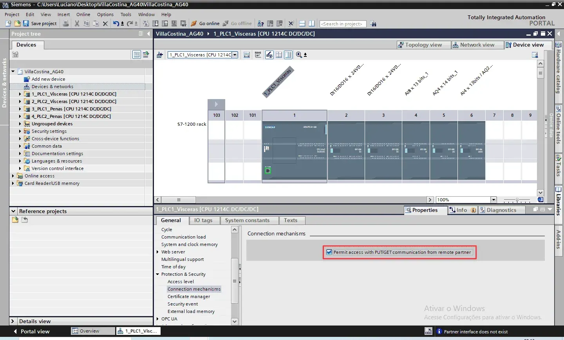Uncheck Permit access with PUT/GET communication
This screenshot has height=340, width=564.
tap(329, 252)
